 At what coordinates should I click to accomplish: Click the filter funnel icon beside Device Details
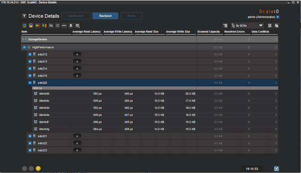[24, 16]
